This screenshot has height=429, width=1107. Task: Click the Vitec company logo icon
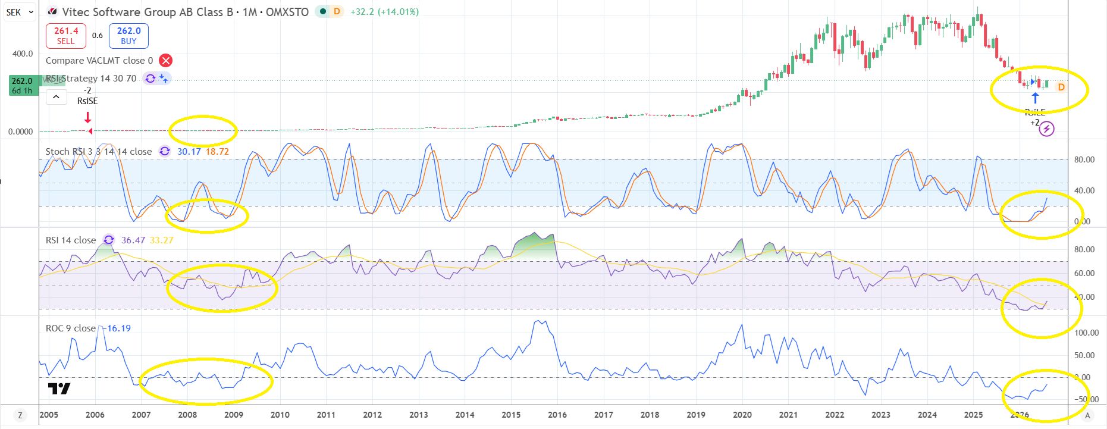point(52,12)
